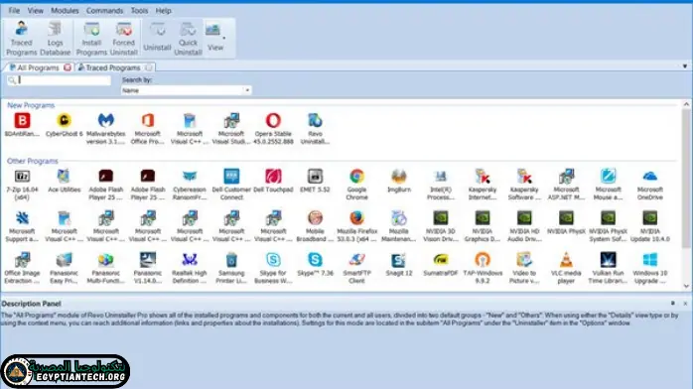Expand the tab list arrow at right
Viewport: 693px width, 389px height.
coord(685,66)
